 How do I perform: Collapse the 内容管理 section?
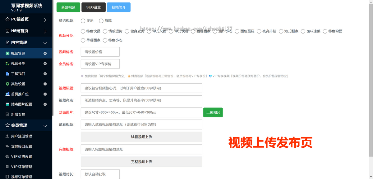click(26, 43)
